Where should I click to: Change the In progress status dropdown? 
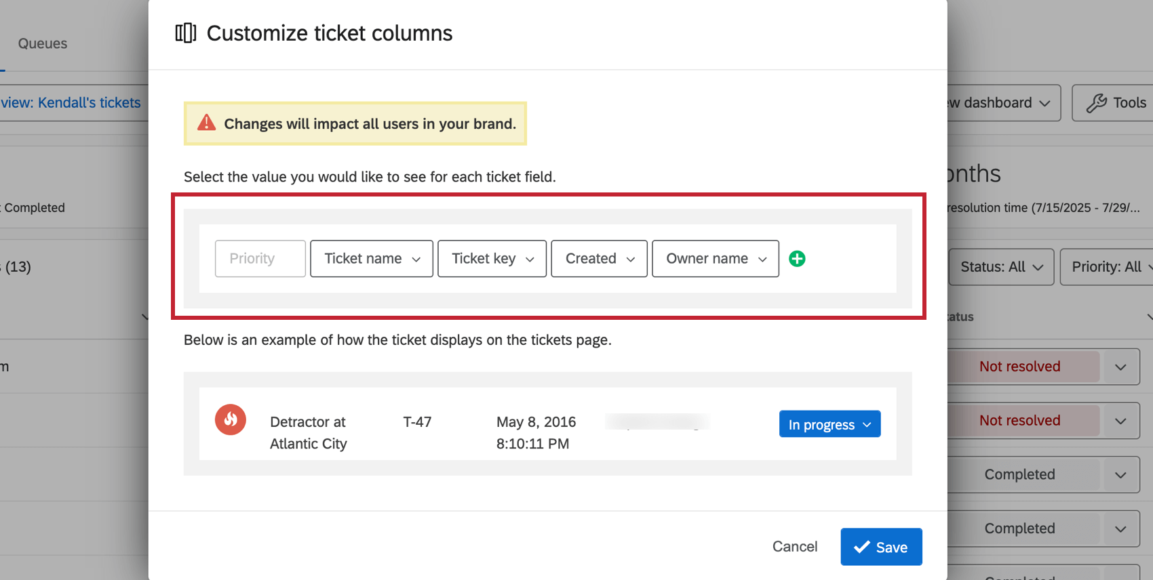click(829, 424)
